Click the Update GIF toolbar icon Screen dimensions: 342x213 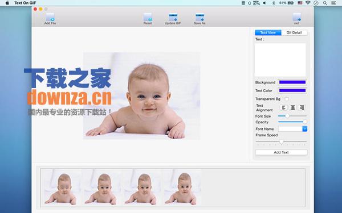(x=173, y=18)
